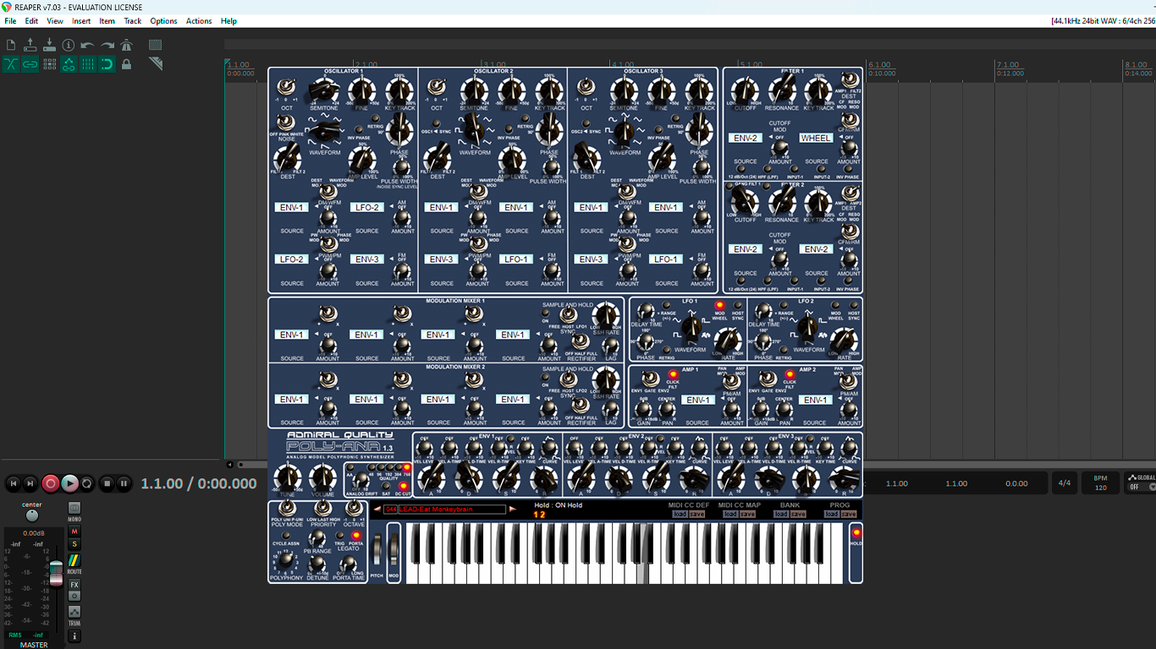1156x649 pixels.
Task: Toggle the metronome icon
Action: 127,45
